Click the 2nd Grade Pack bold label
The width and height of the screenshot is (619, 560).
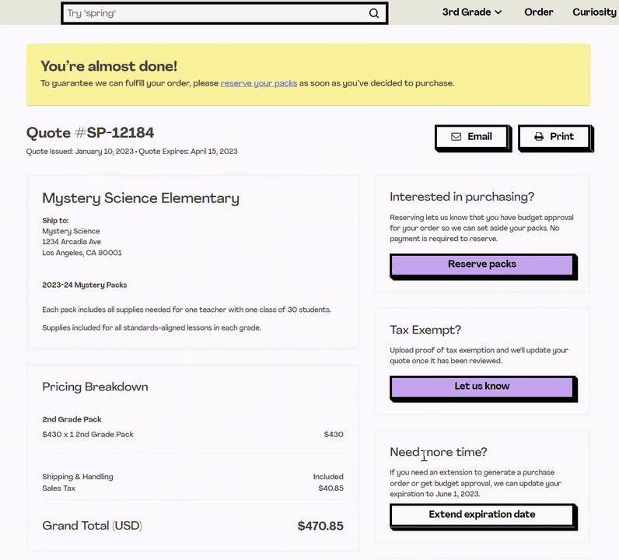72,419
